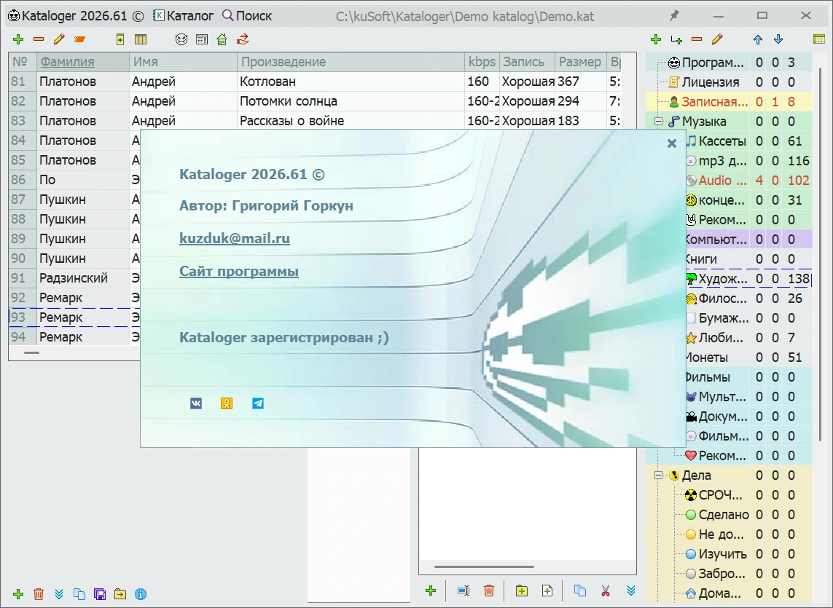Add a tree section with green plus
The width and height of the screenshot is (833, 608).
[x=656, y=39]
